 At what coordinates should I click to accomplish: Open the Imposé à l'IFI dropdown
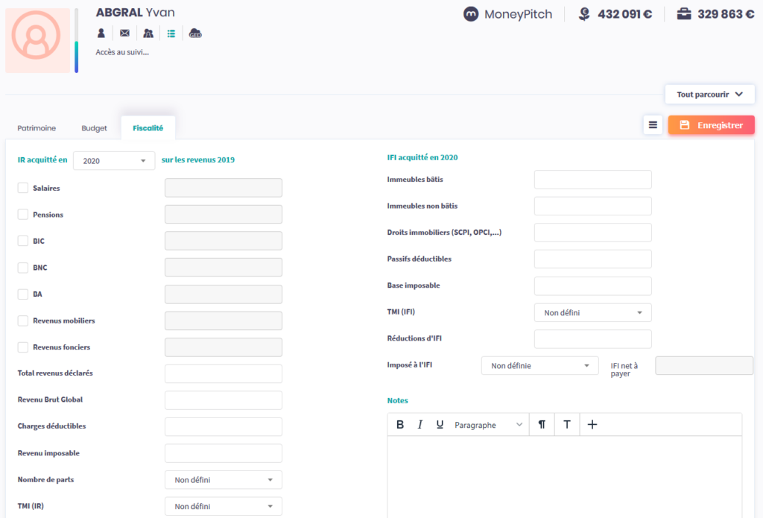(x=539, y=366)
